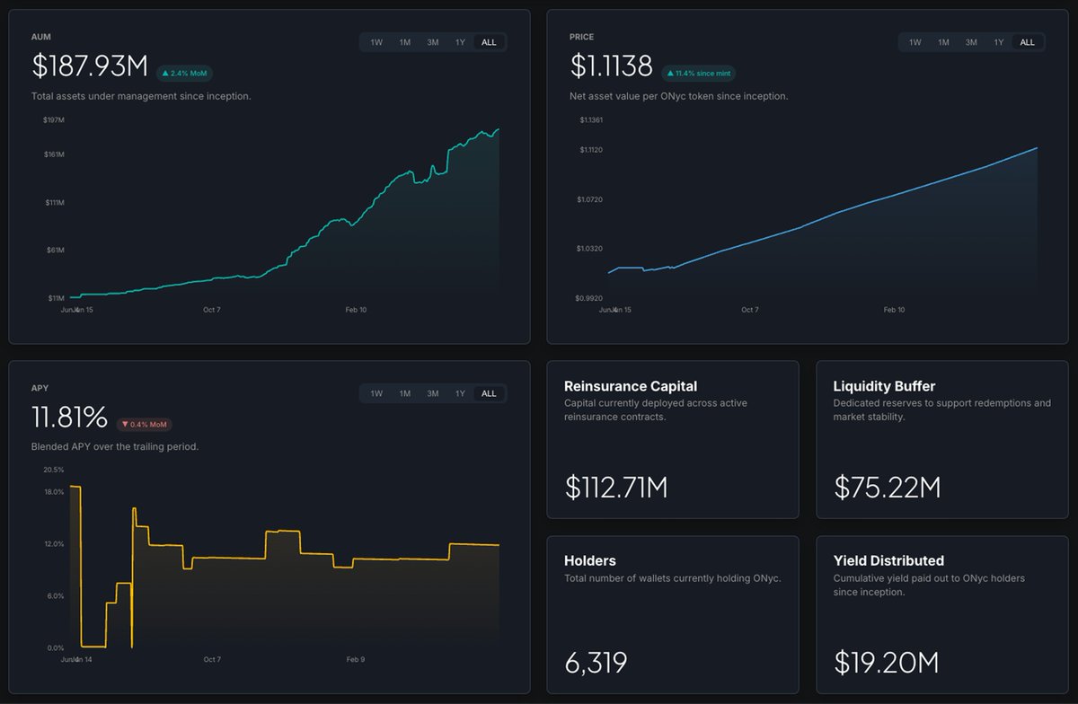
Task: Click the Holders card title
Action: [x=590, y=560]
